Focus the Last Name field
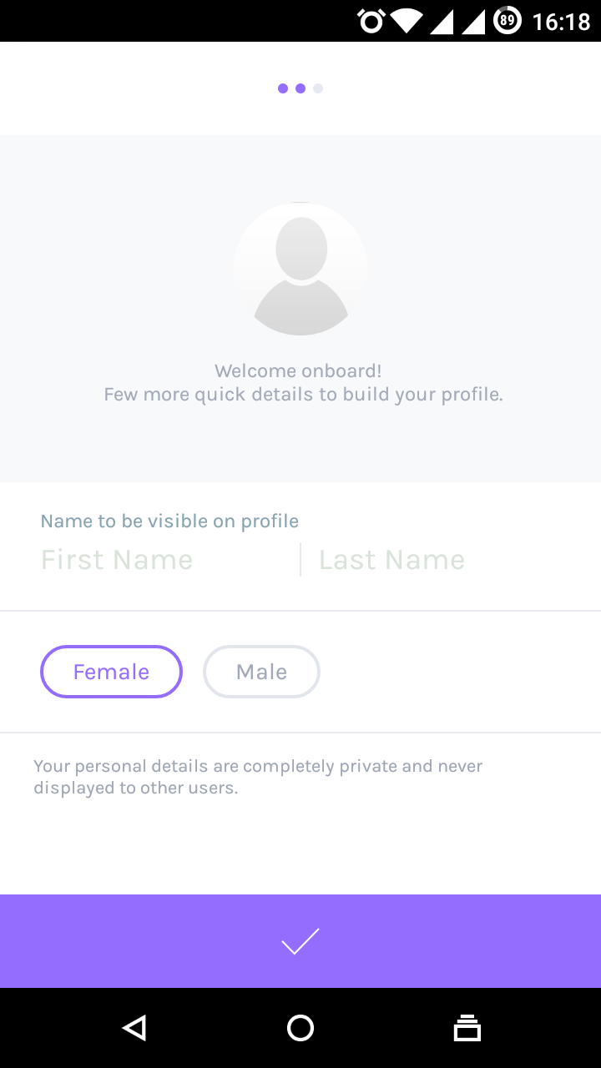The image size is (601, 1068). click(x=434, y=560)
